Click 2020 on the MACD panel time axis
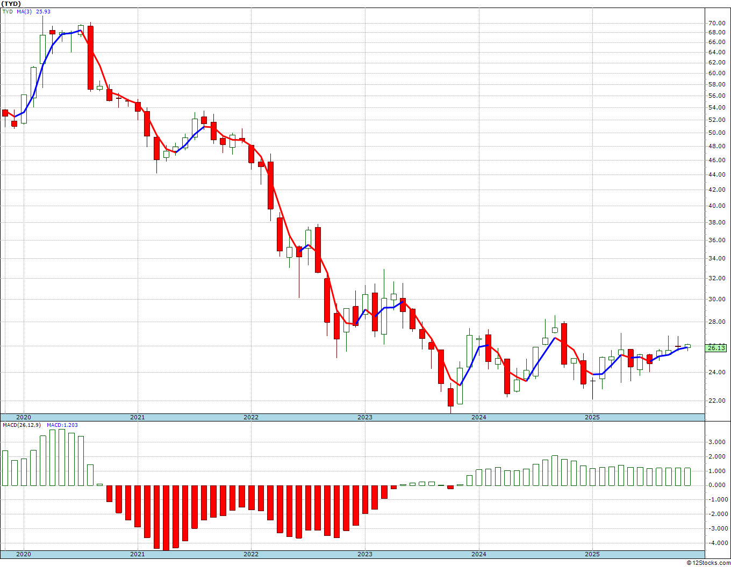731x567 pixels. point(24,554)
